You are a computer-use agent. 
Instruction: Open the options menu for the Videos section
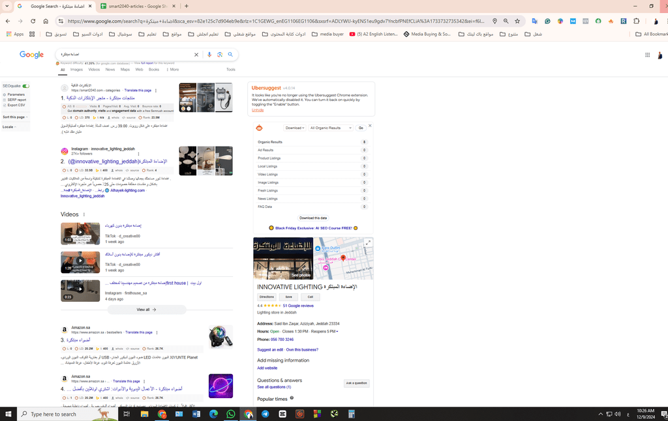84,214
